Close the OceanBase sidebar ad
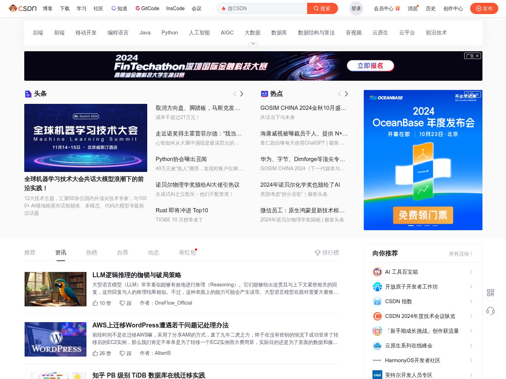506x379 pixels. 477,94
